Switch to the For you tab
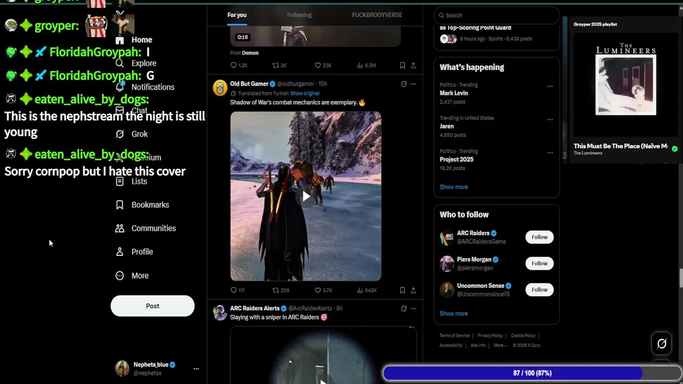The height and width of the screenshot is (384, 683). (x=237, y=15)
